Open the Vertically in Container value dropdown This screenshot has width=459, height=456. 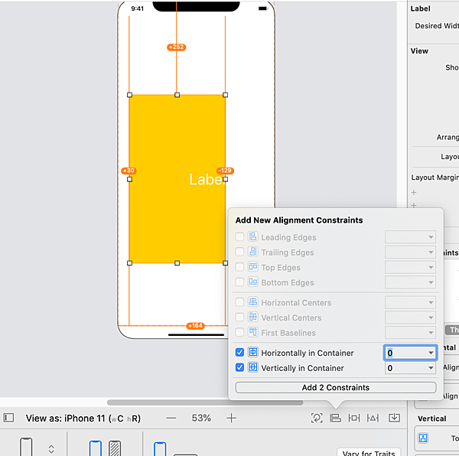pos(431,368)
